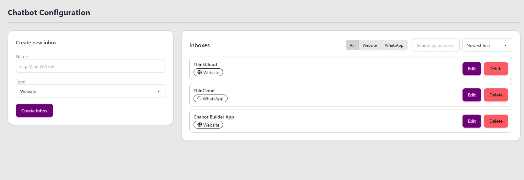Click the Website badge of Chabot Builder App

point(208,125)
